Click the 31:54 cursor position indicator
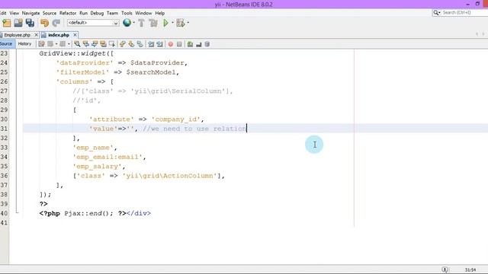Image resolution: width=488 pixels, height=274 pixels. 470,269
